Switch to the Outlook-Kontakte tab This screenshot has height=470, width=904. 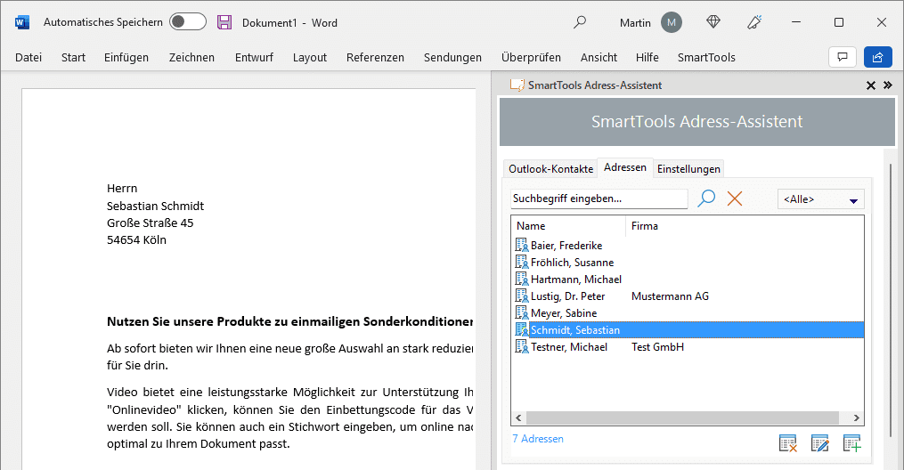(550, 168)
